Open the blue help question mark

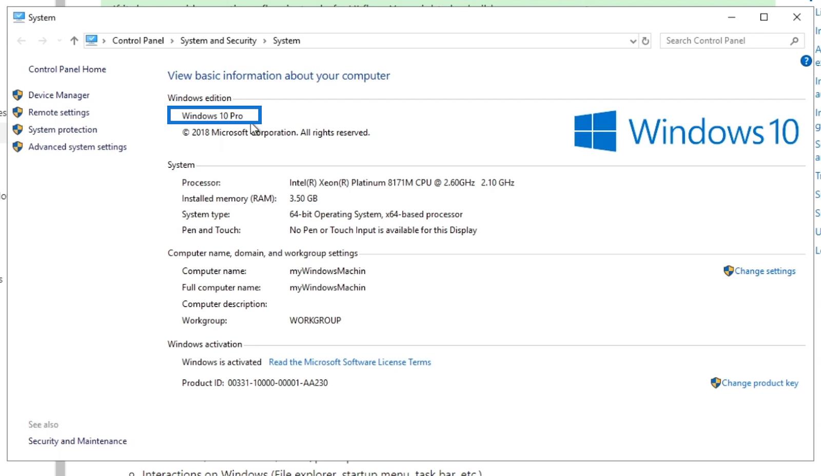click(x=806, y=61)
